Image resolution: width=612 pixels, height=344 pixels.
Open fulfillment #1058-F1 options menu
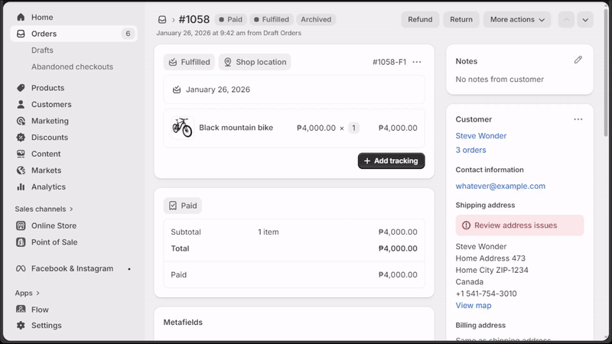click(417, 62)
